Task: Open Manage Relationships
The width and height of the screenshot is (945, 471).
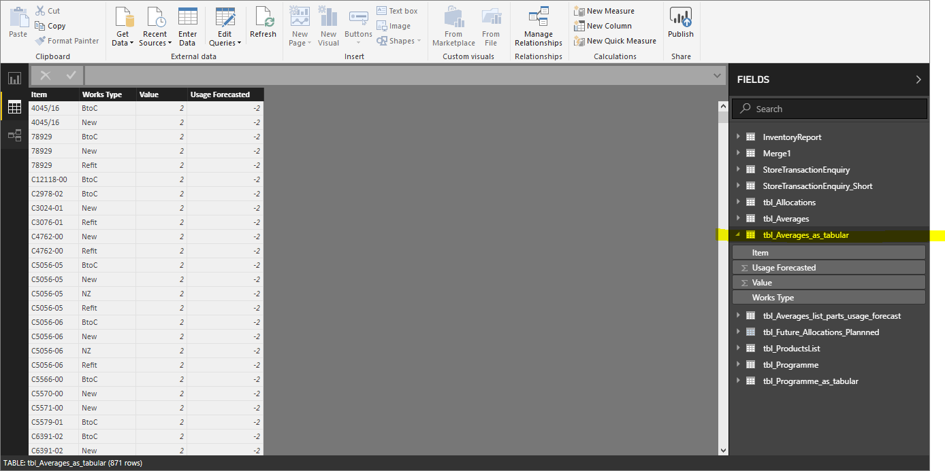Action: pyautogui.click(x=539, y=26)
